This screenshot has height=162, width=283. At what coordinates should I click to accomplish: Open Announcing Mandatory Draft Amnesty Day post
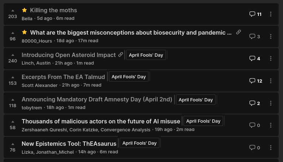click(97, 99)
